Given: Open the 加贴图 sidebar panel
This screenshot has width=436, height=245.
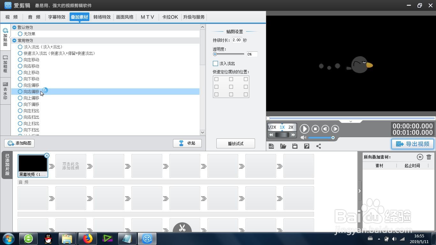Looking at the screenshot, I should point(5,37).
